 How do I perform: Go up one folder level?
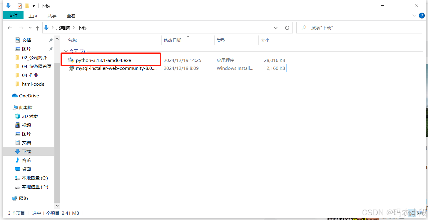click(37, 28)
